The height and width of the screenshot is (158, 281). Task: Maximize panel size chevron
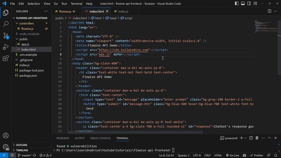269,138
